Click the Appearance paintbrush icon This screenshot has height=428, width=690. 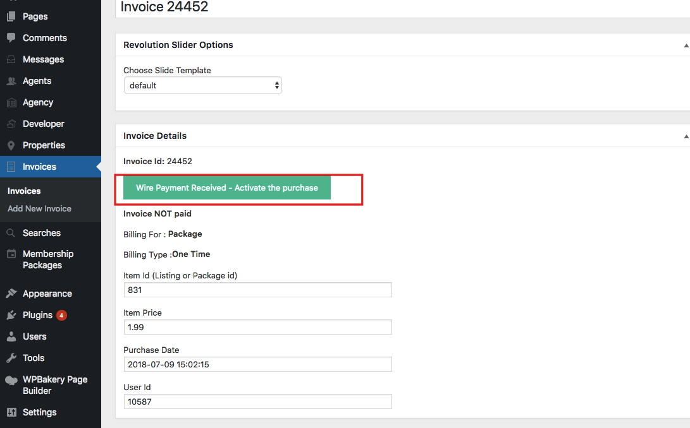coord(11,294)
